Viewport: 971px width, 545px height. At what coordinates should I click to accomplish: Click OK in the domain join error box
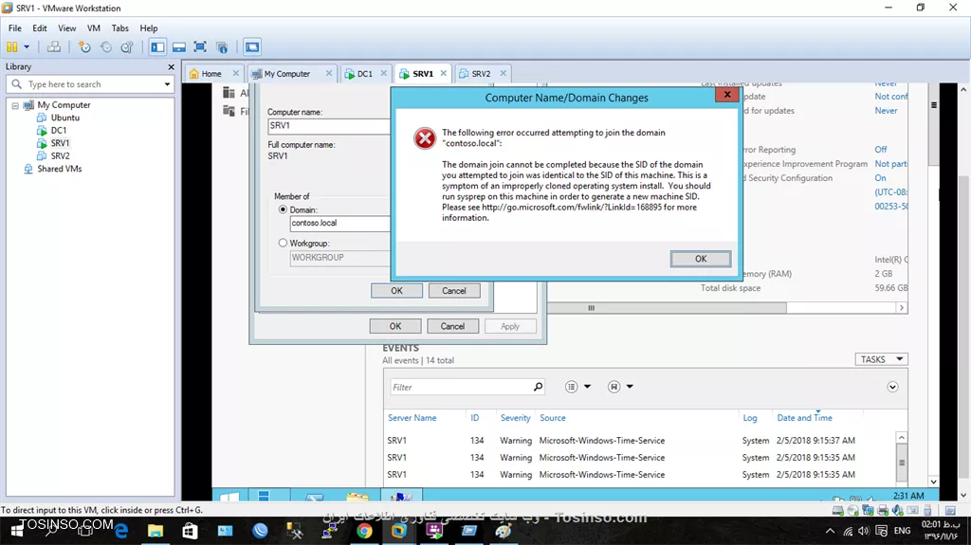click(x=701, y=259)
